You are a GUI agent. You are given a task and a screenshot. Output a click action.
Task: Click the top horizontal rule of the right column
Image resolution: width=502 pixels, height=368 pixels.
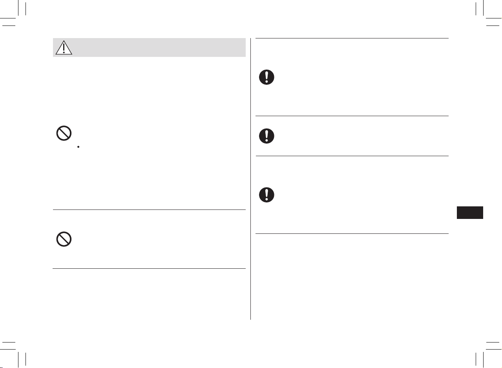click(352, 38)
